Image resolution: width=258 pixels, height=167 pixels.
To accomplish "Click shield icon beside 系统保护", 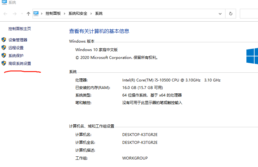I will pyautogui.click(x=4, y=55).
